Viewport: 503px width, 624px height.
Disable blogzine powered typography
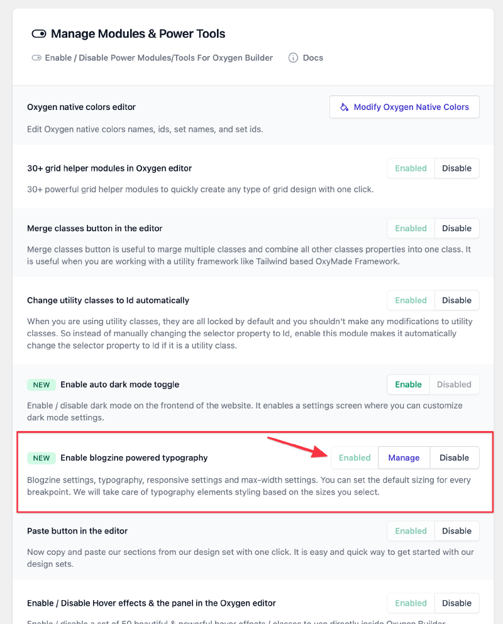tap(454, 458)
